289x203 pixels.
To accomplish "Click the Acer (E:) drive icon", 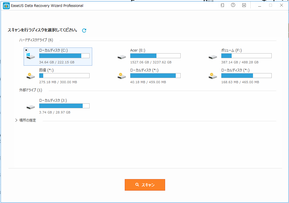I will [x=122, y=57].
